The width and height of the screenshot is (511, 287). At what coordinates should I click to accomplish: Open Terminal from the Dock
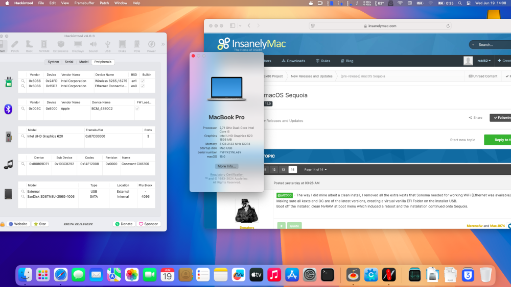[x=327, y=275]
